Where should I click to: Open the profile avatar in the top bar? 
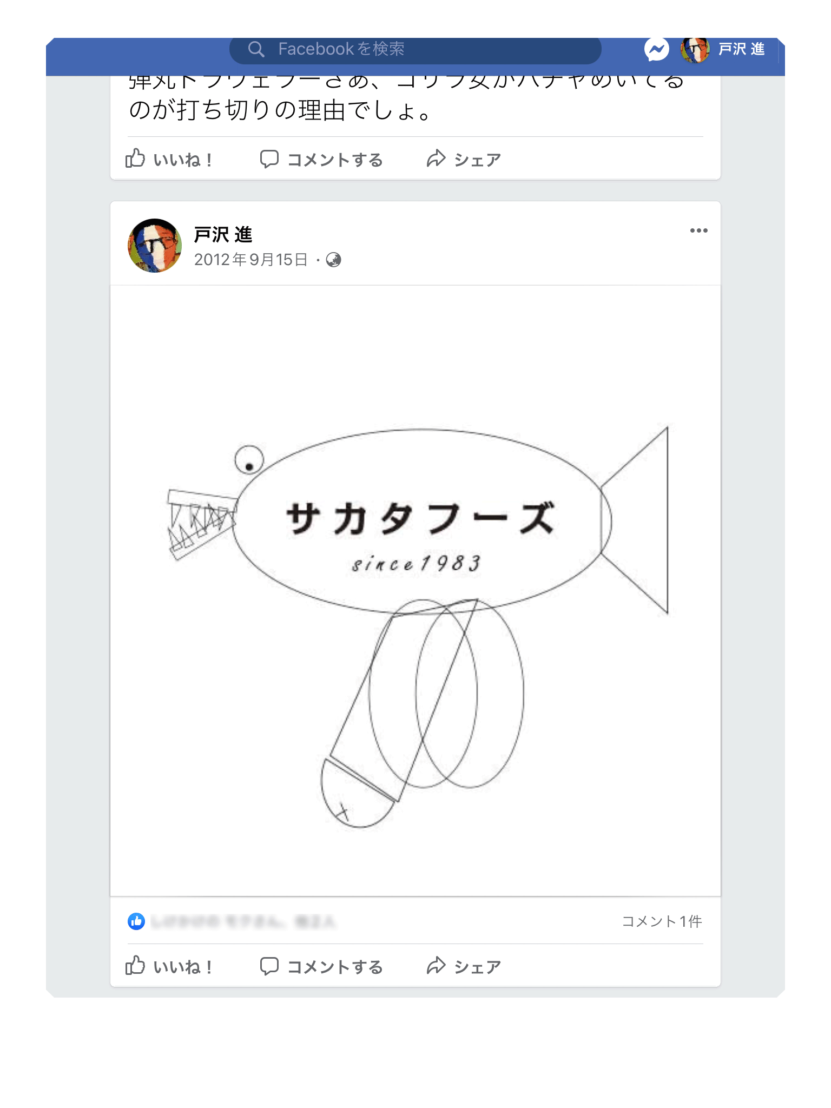click(x=695, y=50)
